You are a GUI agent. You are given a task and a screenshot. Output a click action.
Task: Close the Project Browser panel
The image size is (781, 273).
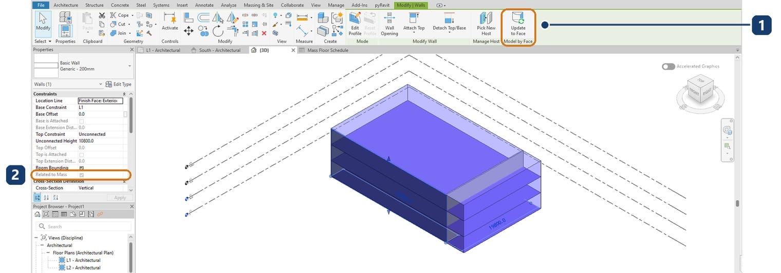coord(132,206)
